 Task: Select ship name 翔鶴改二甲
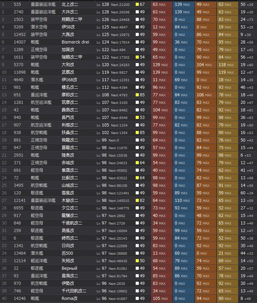click(x=72, y=20)
